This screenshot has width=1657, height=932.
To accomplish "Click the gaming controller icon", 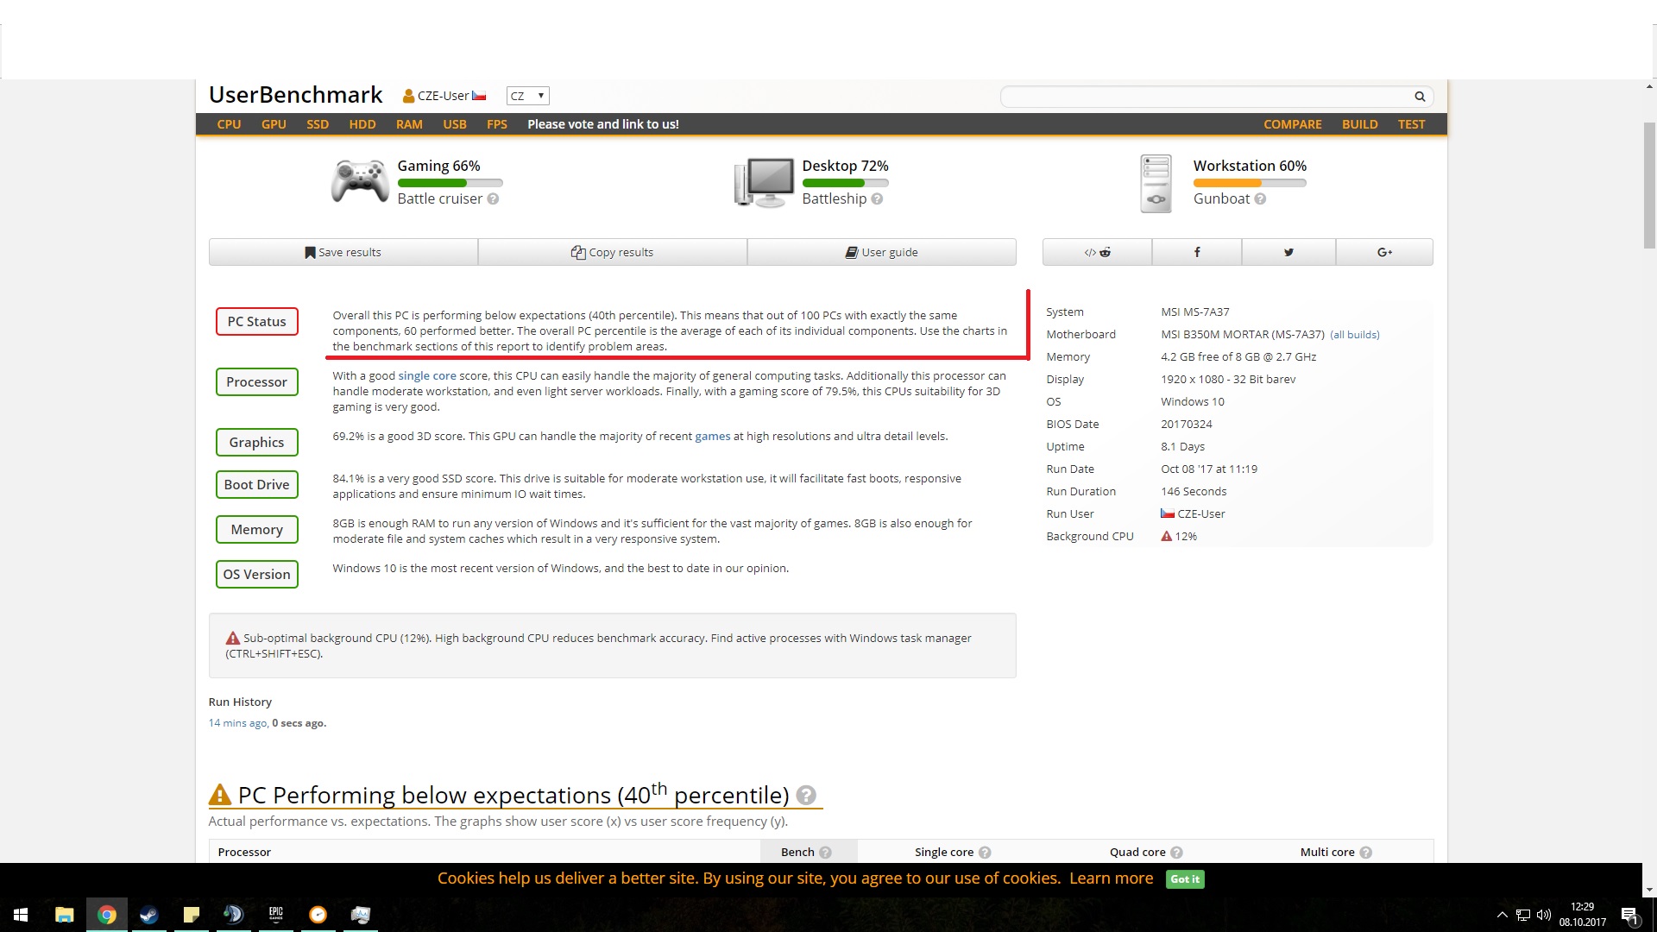I will (x=360, y=181).
